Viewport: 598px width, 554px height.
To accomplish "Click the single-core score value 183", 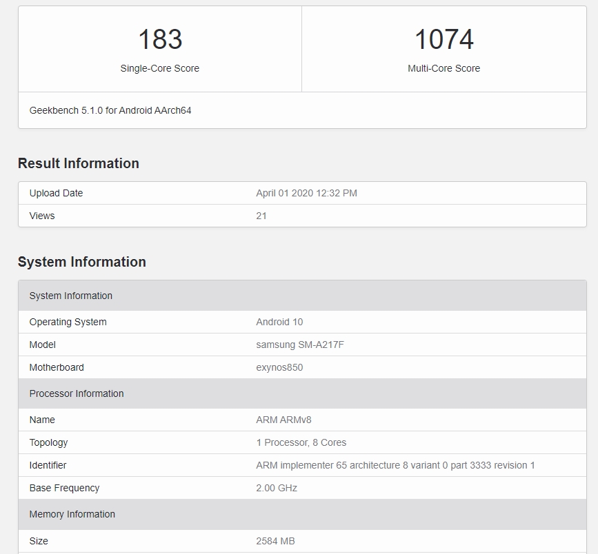I will pyautogui.click(x=160, y=39).
